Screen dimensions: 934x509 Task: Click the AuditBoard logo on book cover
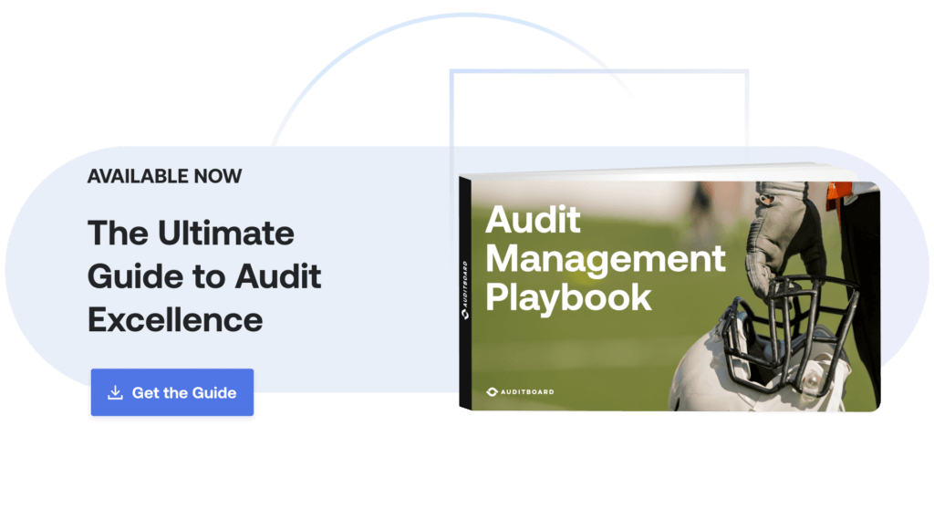point(520,391)
